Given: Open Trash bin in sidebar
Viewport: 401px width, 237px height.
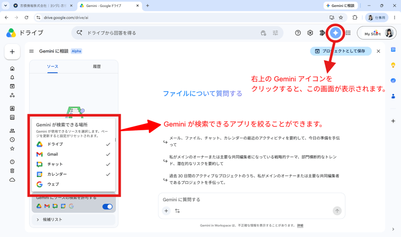Looking at the screenshot, I should coord(12,171).
